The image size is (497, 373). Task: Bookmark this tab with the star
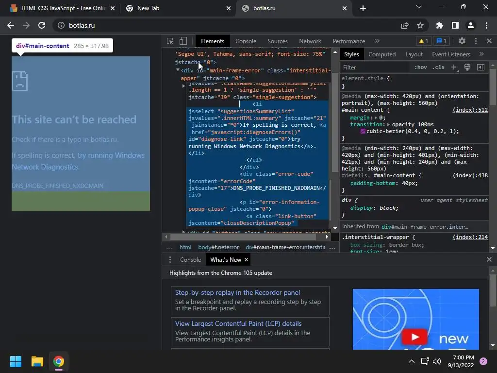click(420, 25)
